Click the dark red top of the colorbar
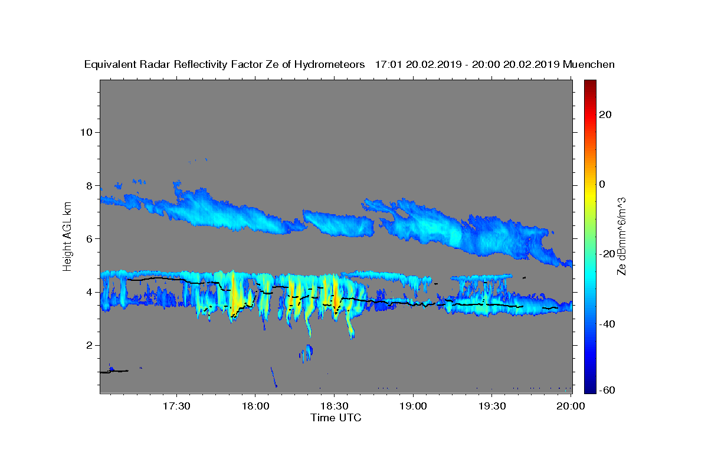The image size is (708, 472). click(x=589, y=84)
